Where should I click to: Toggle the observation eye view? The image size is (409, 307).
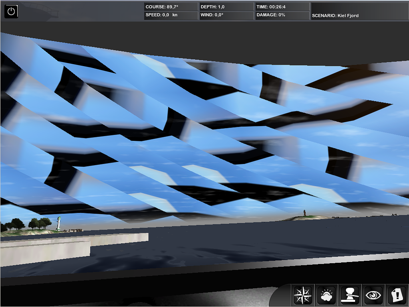pos(373,295)
